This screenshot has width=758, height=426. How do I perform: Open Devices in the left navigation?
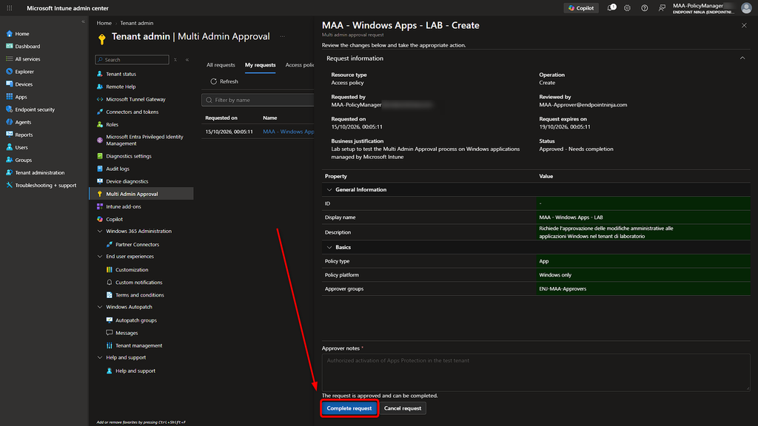(x=23, y=84)
